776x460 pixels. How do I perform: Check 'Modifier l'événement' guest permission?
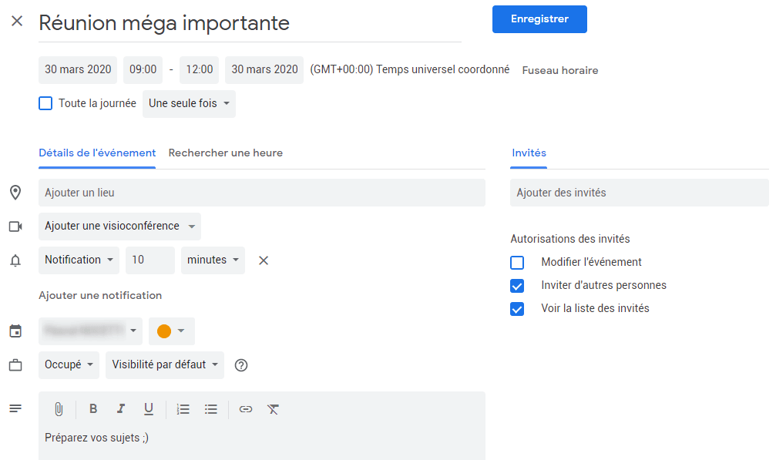(x=517, y=263)
